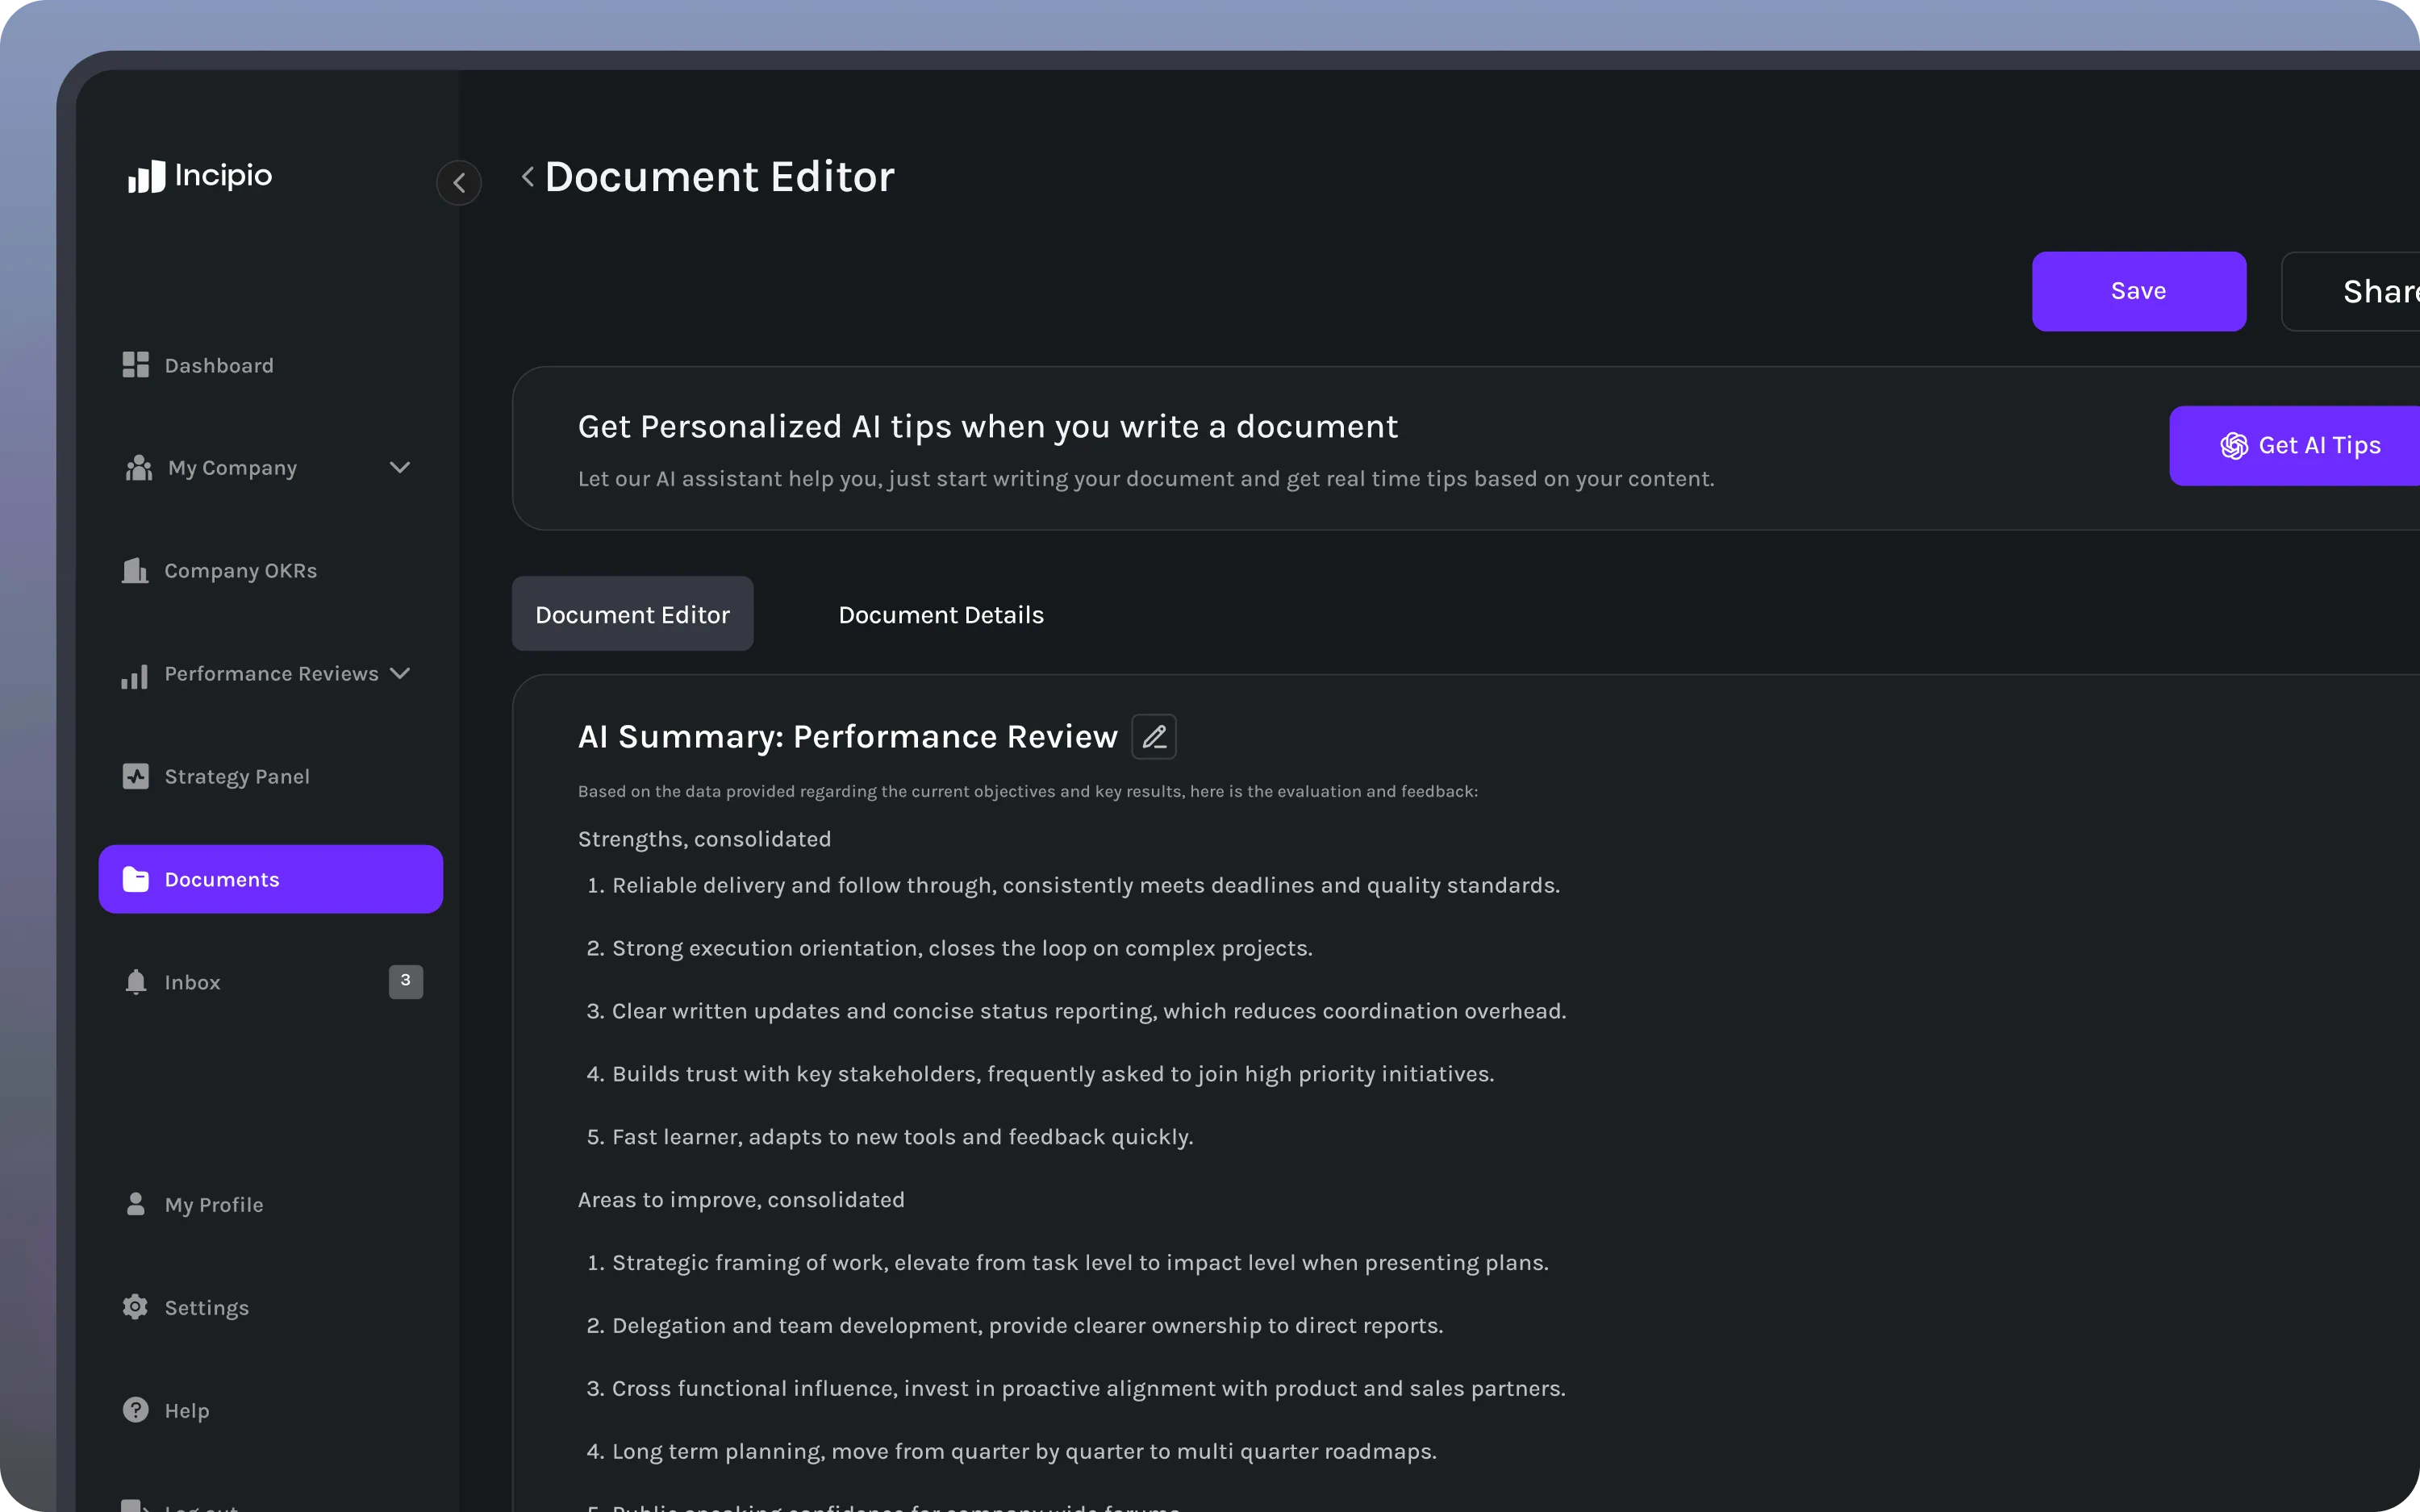This screenshot has height=1512, width=2420.
Task: Open Strategy Panel via its chart icon
Action: tap(136, 776)
